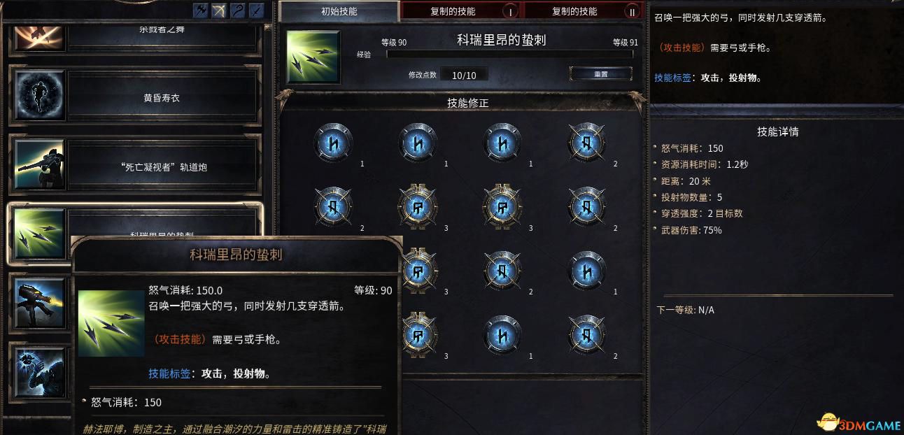Select the 黄昏寿衣 skill entry name
904x435 pixels.
point(162,98)
